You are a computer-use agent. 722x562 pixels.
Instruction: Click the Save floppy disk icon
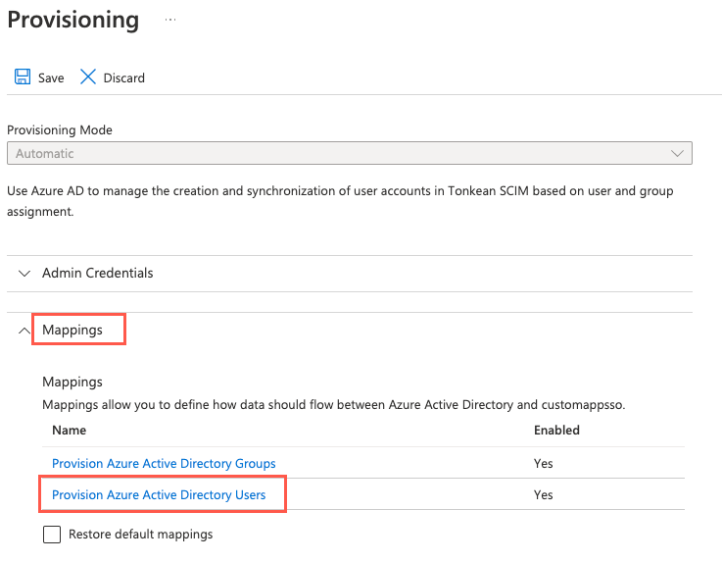coord(22,77)
